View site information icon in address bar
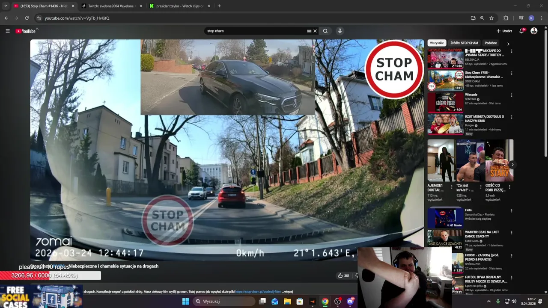The image size is (548, 308). [x=39, y=18]
